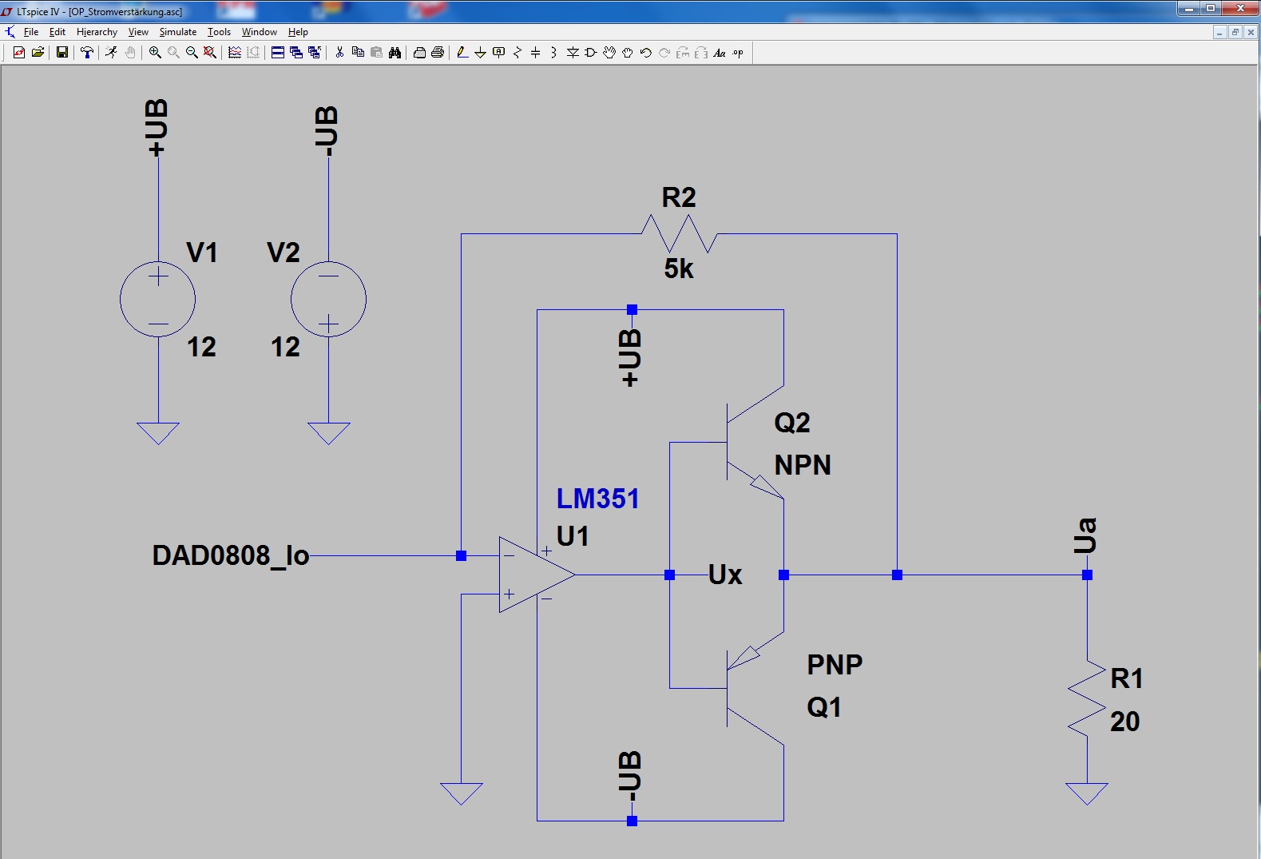Click the Pick Visible Traces waveform icon

[235, 53]
